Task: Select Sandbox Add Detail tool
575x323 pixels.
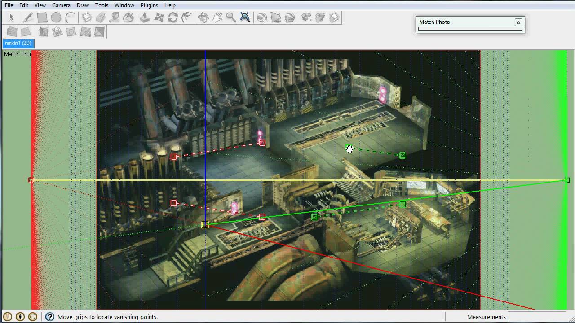Action: pyautogui.click(x=85, y=32)
